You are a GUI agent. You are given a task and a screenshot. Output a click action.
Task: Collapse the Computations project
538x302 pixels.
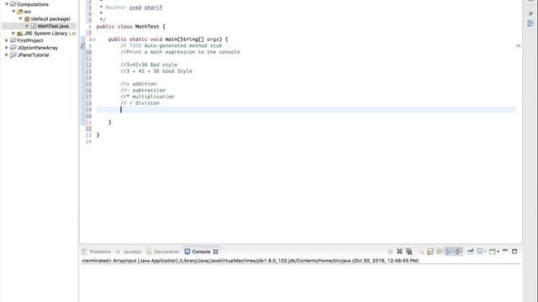point(7,4)
